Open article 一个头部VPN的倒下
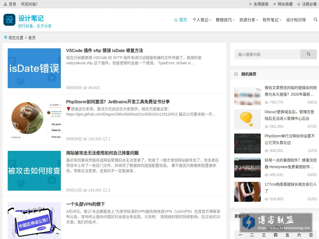This screenshot has width=319, height=239. pyautogui.click(x=85, y=204)
